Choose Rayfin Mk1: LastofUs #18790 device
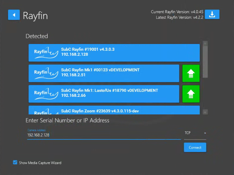The height and width of the screenshot is (175, 234). click(x=119, y=93)
